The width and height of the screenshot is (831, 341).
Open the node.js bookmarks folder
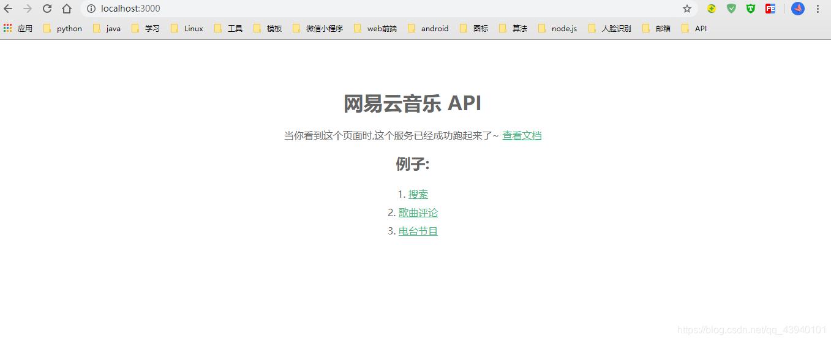558,29
